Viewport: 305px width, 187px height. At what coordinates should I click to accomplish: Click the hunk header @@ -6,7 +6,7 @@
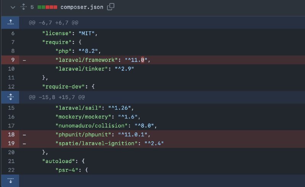coord(53,23)
